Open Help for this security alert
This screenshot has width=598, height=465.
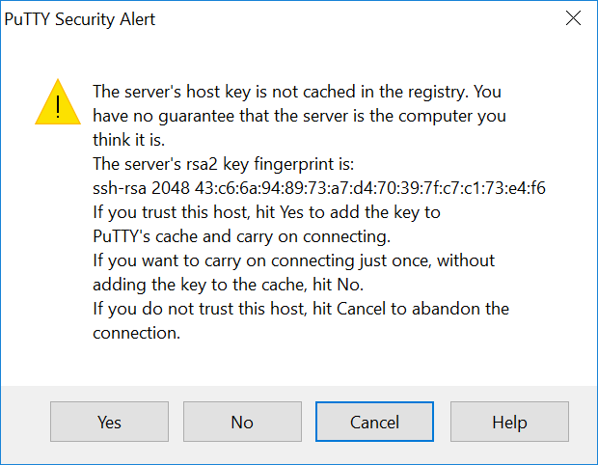click(508, 422)
